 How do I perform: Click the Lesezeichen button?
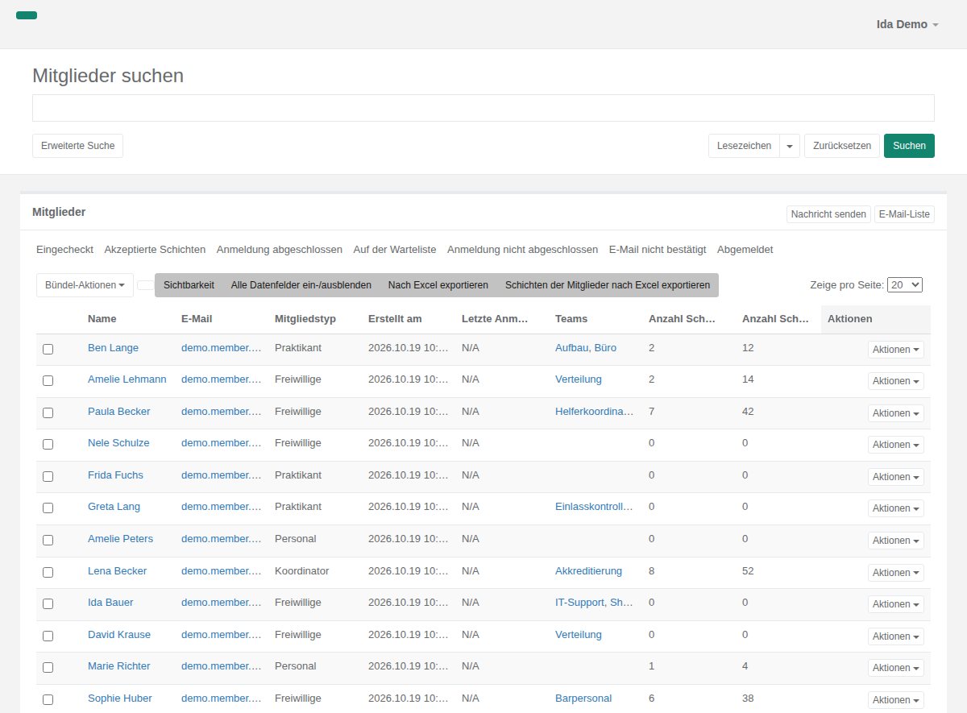point(744,146)
